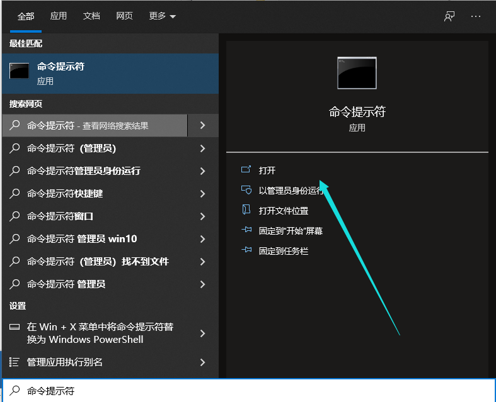Click the 打开文件位置 file icon
496x402 pixels.
point(246,210)
